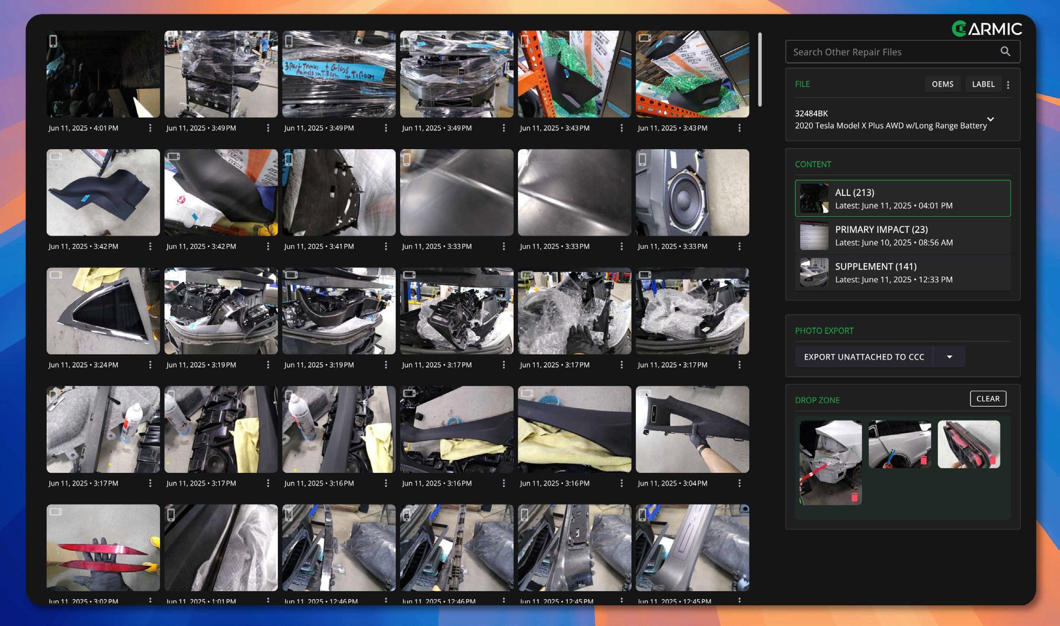Show SUPPLEMENT (141) photos
The width and height of the screenshot is (1060, 626).
pos(903,273)
